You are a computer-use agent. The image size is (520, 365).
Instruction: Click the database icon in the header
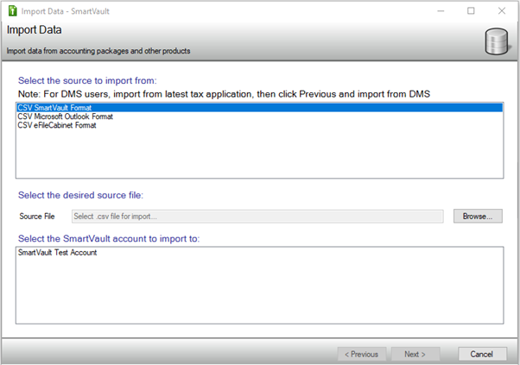pos(496,41)
